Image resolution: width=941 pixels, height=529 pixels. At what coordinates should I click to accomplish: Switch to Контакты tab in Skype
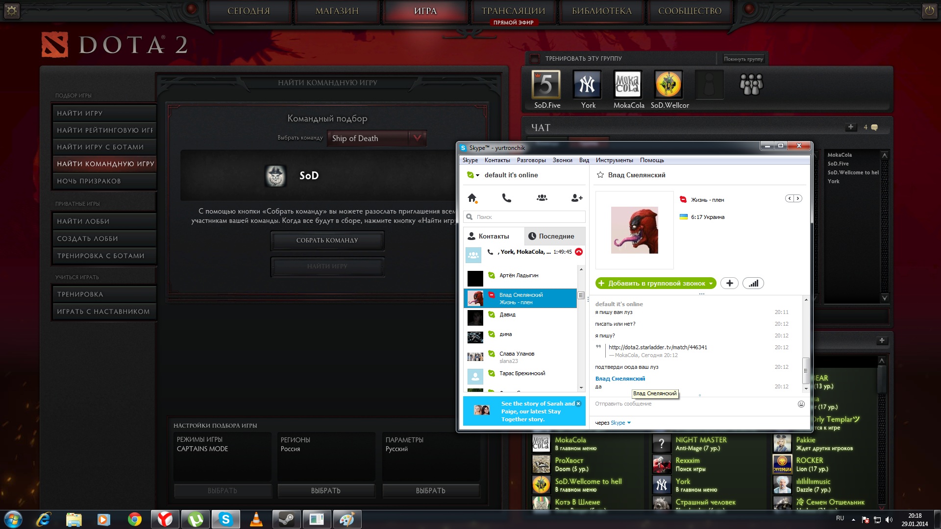pyautogui.click(x=494, y=236)
